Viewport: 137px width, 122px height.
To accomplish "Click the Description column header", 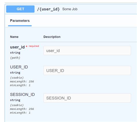I will click(52, 37).
